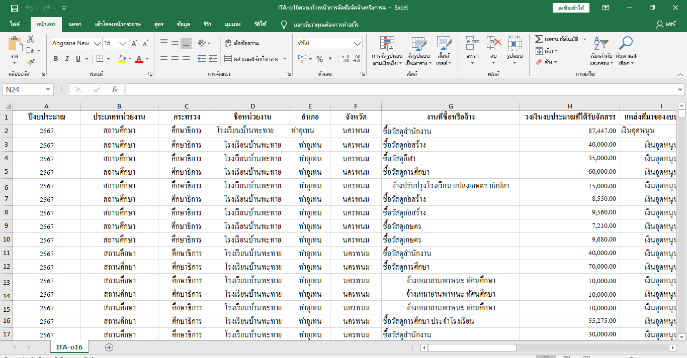This screenshot has width=687, height=358.
Task: Toggle Italic formatting
Action: click(67, 59)
